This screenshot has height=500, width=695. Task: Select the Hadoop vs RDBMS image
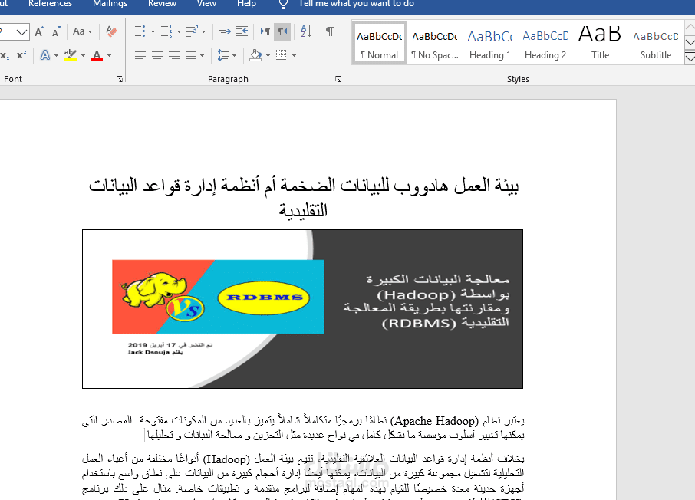(302, 309)
